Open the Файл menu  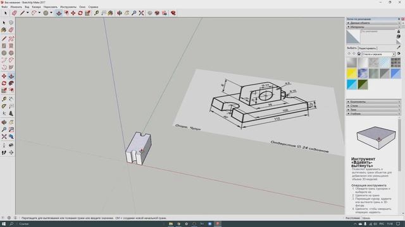tap(4, 7)
